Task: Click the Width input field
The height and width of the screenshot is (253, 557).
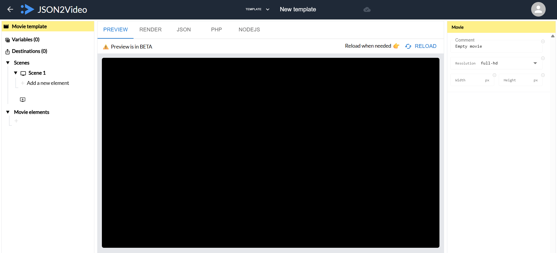Action: pos(472,80)
